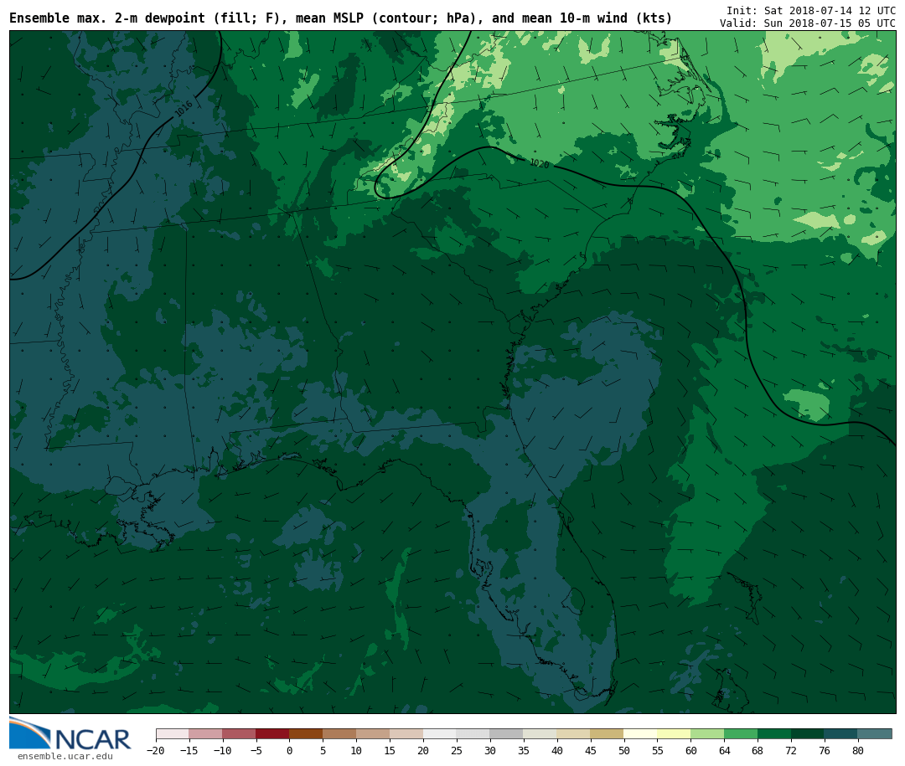The height and width of the screenshot is (766, 905).
Task: Choose the medium green 64 to 68 swatch
Action: [x=741, y=734]
